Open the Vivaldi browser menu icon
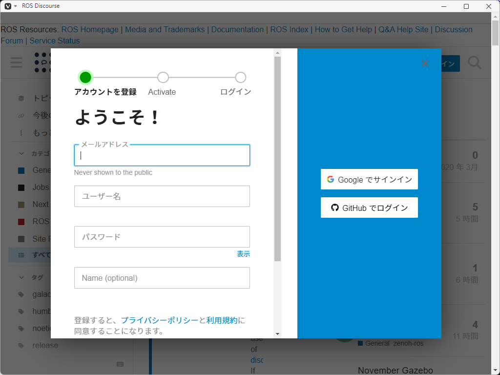Viewport: 500px width, 375px height. (8, 6)
